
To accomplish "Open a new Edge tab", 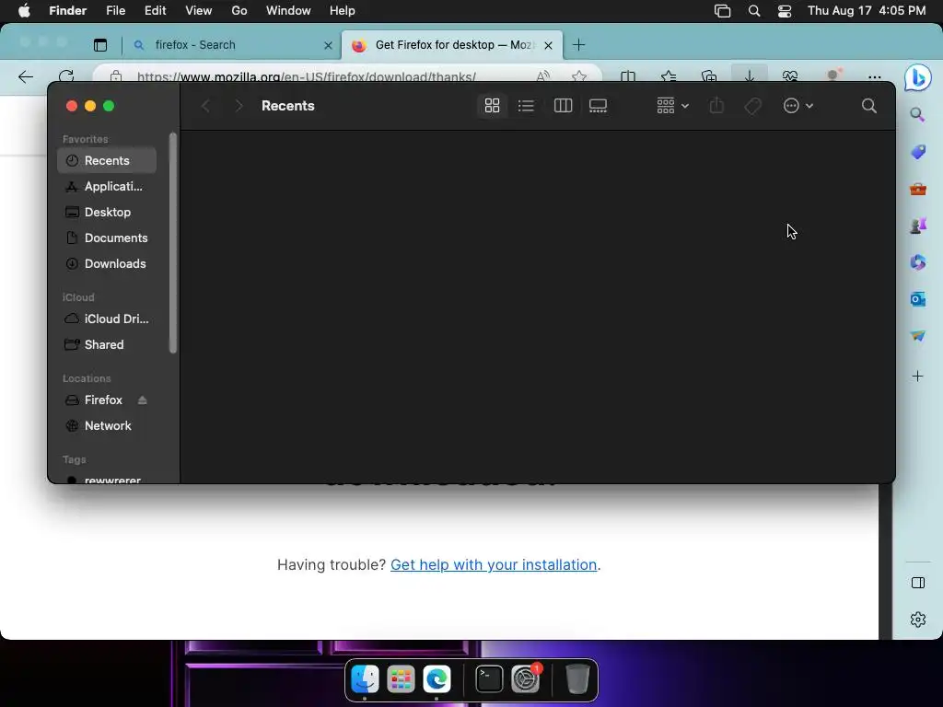I will click(x=578, y=45).
